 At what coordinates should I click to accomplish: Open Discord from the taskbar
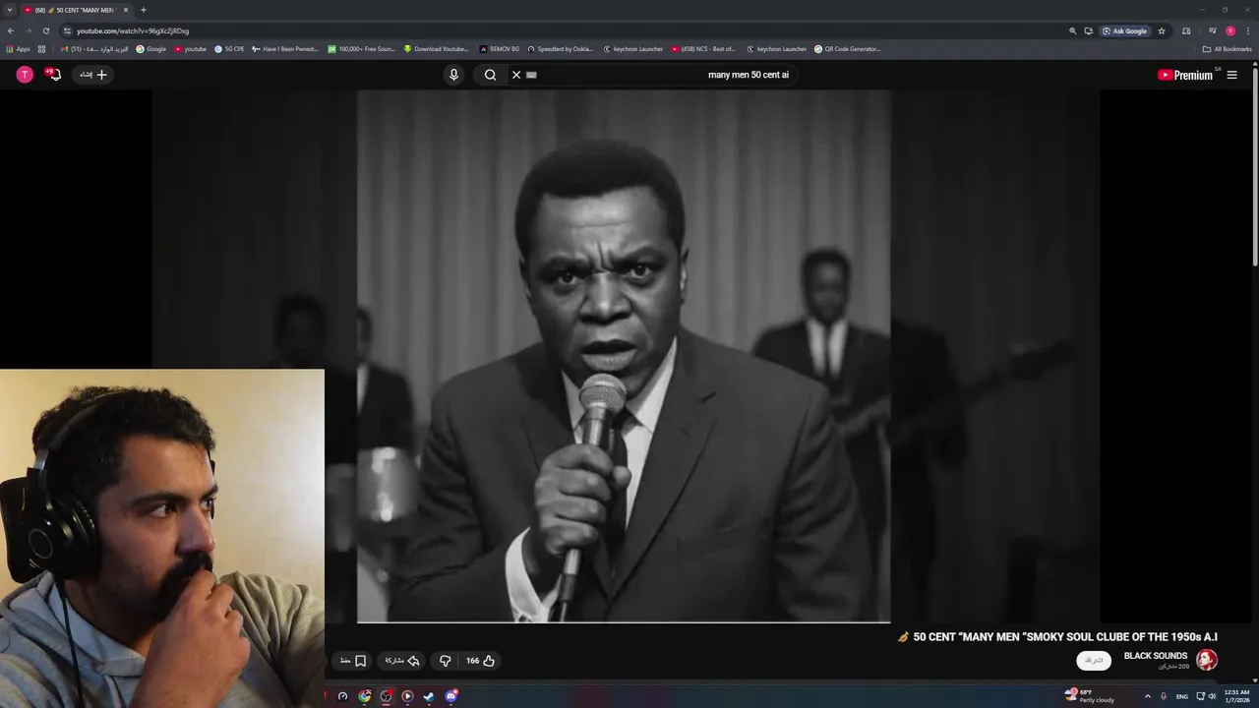point(450,696)
